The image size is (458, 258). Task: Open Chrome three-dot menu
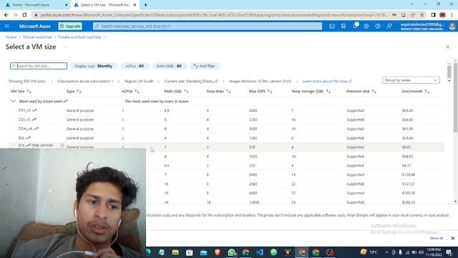coord(452,14)
